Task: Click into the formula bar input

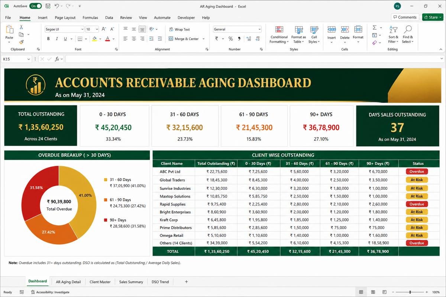Action: pos(253,59)
